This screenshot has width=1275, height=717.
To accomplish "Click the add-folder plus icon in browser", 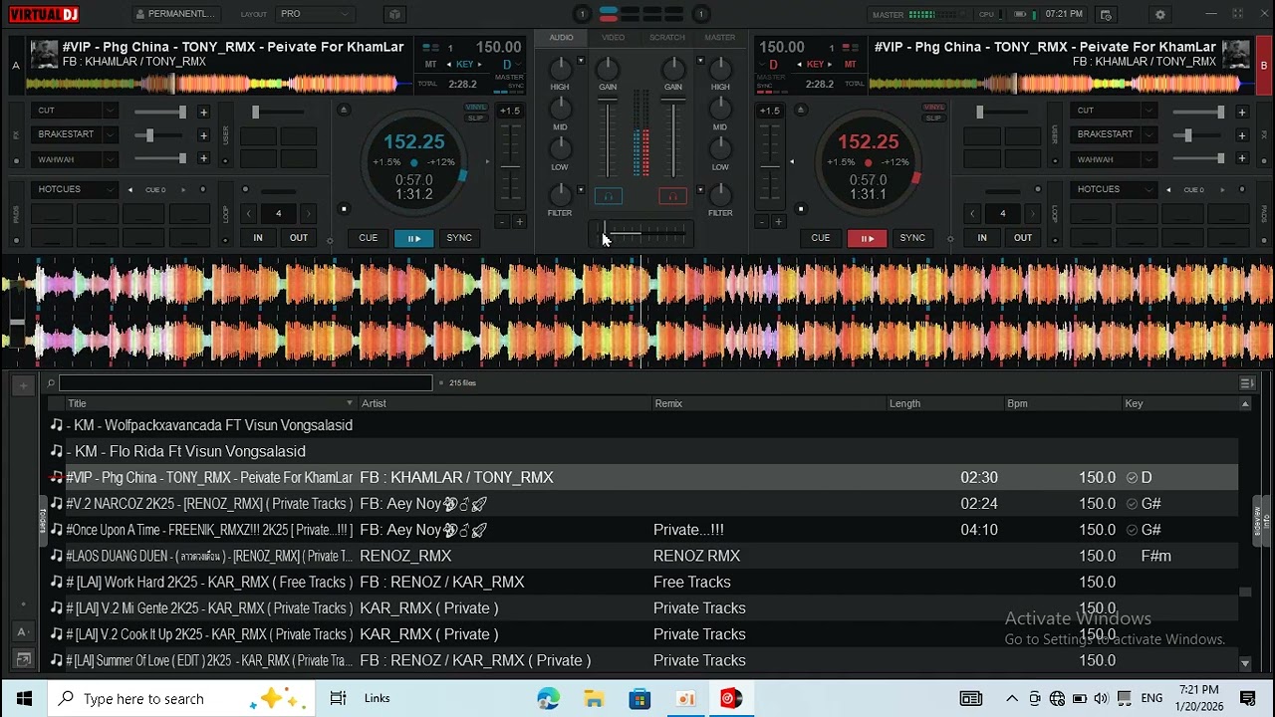I will tap(23, 385).
